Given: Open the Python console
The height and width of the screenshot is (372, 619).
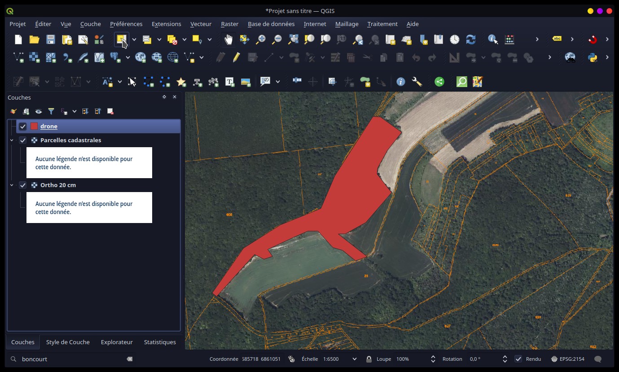Looking at the screenshot, I should 593,57.
